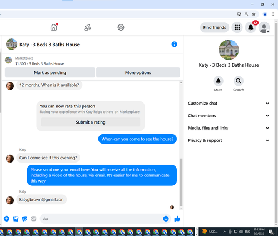
Task: Open the Groups icon in top navigation
Action: click(x=121, y=27)
